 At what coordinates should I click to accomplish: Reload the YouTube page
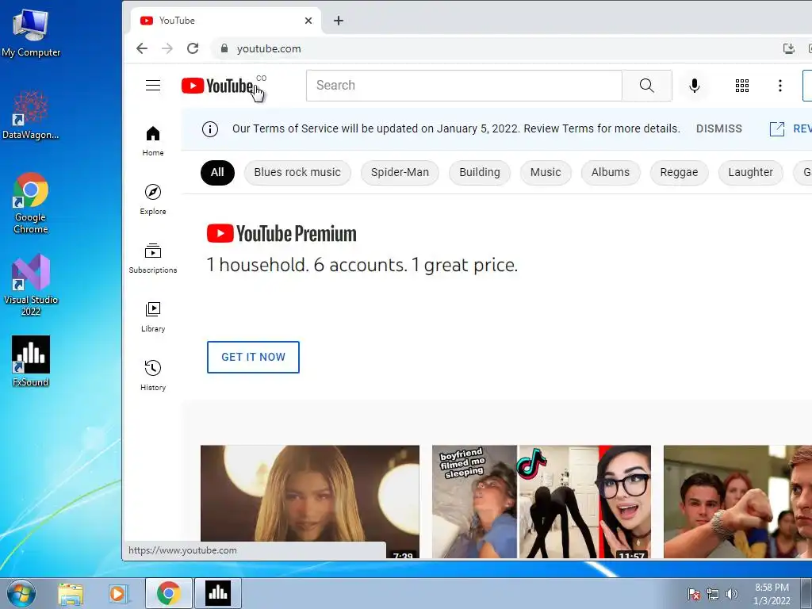pos(193,48)
